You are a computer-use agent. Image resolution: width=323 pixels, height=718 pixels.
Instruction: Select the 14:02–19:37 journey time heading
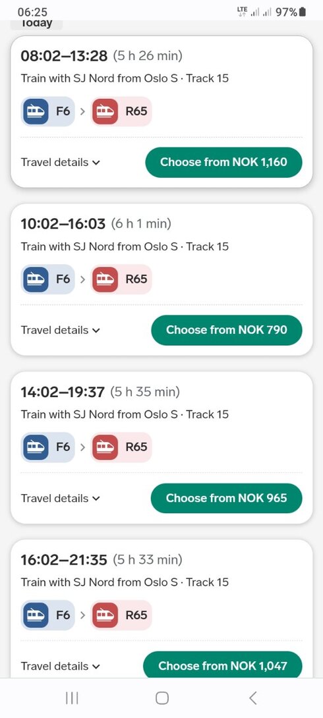click(63, 392)
